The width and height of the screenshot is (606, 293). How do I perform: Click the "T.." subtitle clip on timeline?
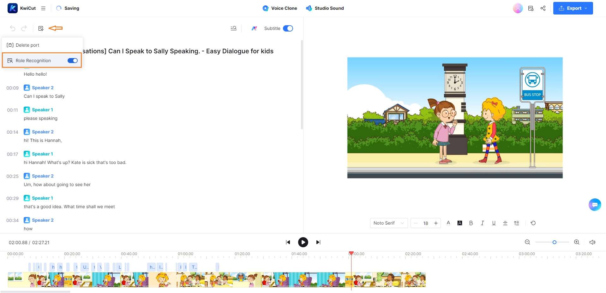pos(194,267)
